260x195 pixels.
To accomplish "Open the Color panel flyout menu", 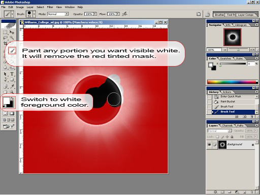I will point(256,58).
